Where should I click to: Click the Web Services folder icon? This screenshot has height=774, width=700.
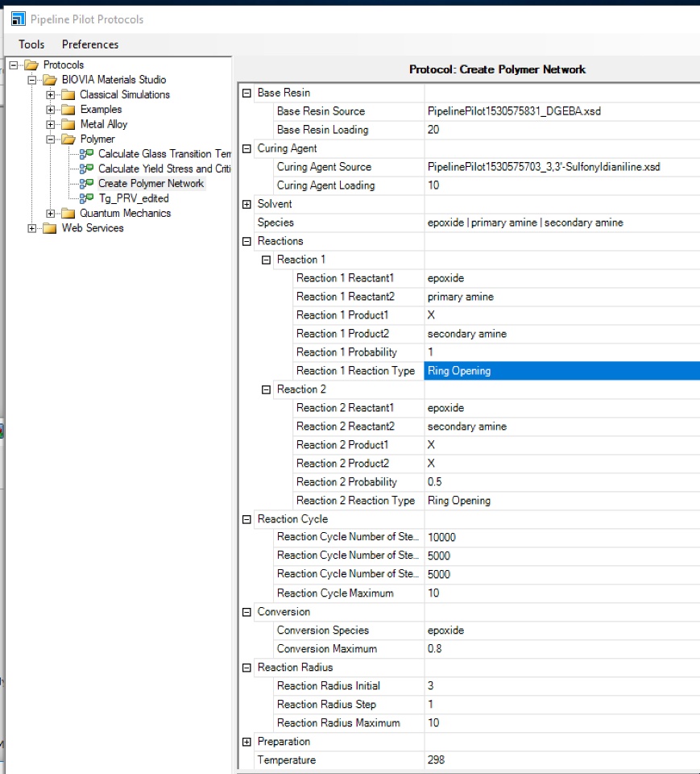tap(50, 228)
